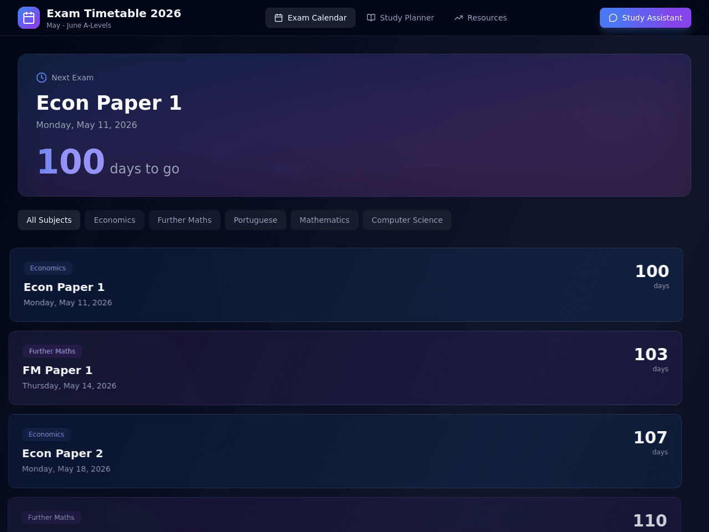Click the Monday, May 11, 2026 date in Next Exam
This screenshot has height=532, width=709.
point(86,125)
